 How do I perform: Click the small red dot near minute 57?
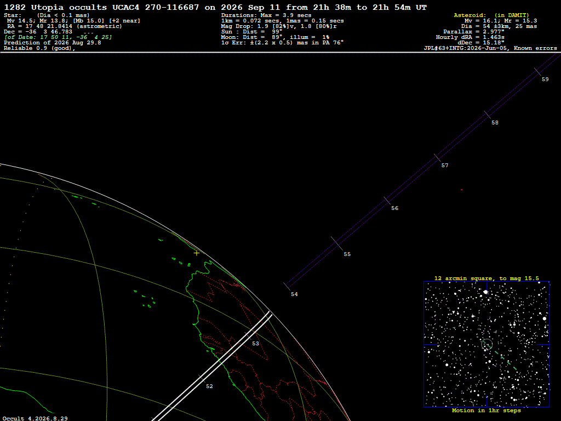click(x=461, y=190)
